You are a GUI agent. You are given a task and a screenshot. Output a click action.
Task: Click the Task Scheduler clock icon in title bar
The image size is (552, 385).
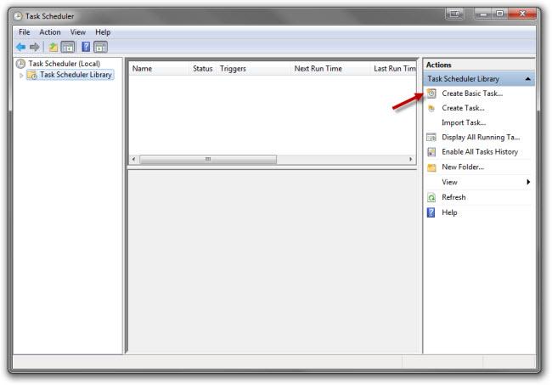tap(18, 16)
